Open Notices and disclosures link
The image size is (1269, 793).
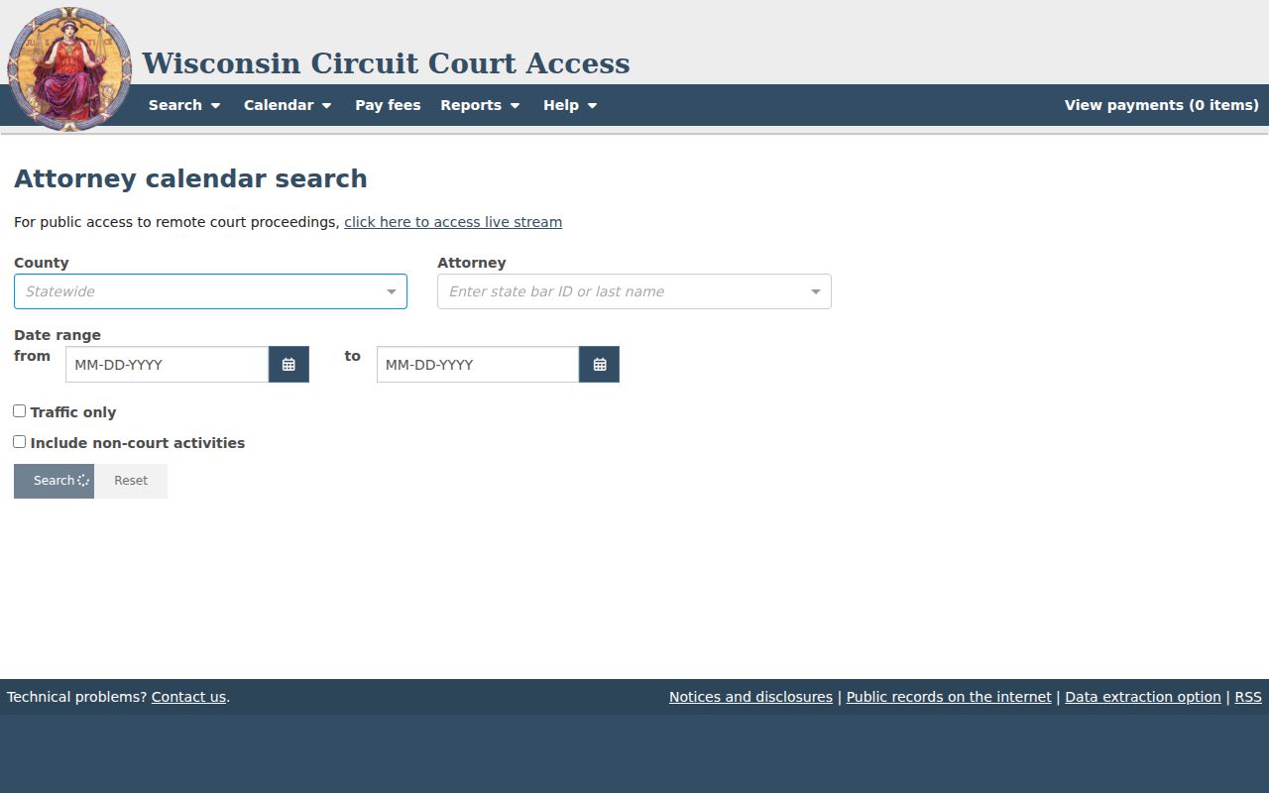750,697
